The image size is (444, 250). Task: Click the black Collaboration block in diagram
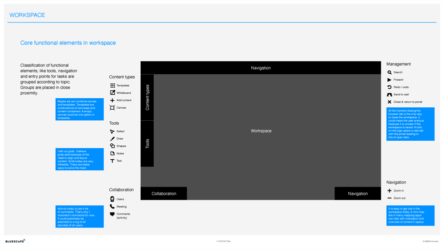click(164, 193)
